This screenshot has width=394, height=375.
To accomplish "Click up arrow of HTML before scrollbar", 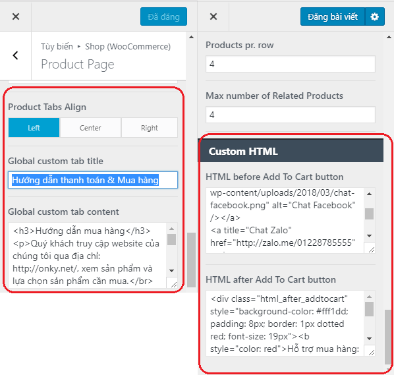I will click(x=370, y=194).
